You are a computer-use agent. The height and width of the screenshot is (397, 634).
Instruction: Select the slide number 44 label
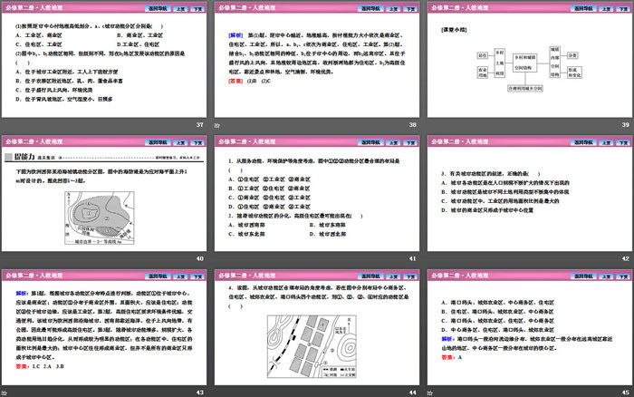[x=412, y=392]
